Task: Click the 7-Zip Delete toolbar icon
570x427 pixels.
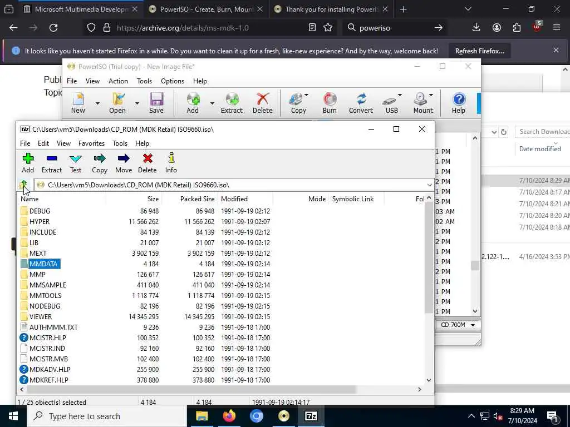Action: point(147,162)
